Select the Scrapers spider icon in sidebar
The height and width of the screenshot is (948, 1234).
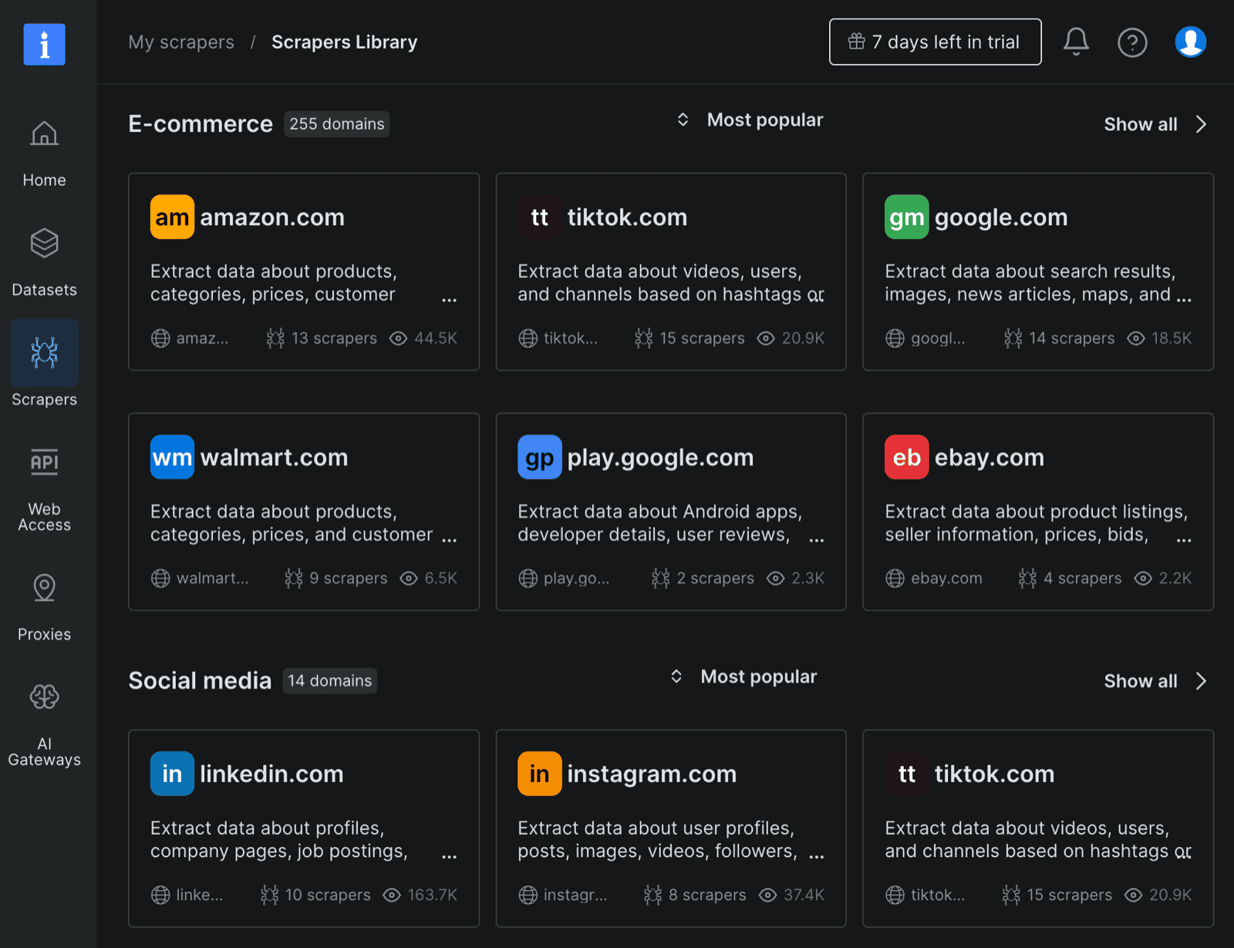click(x=44, y=352)
